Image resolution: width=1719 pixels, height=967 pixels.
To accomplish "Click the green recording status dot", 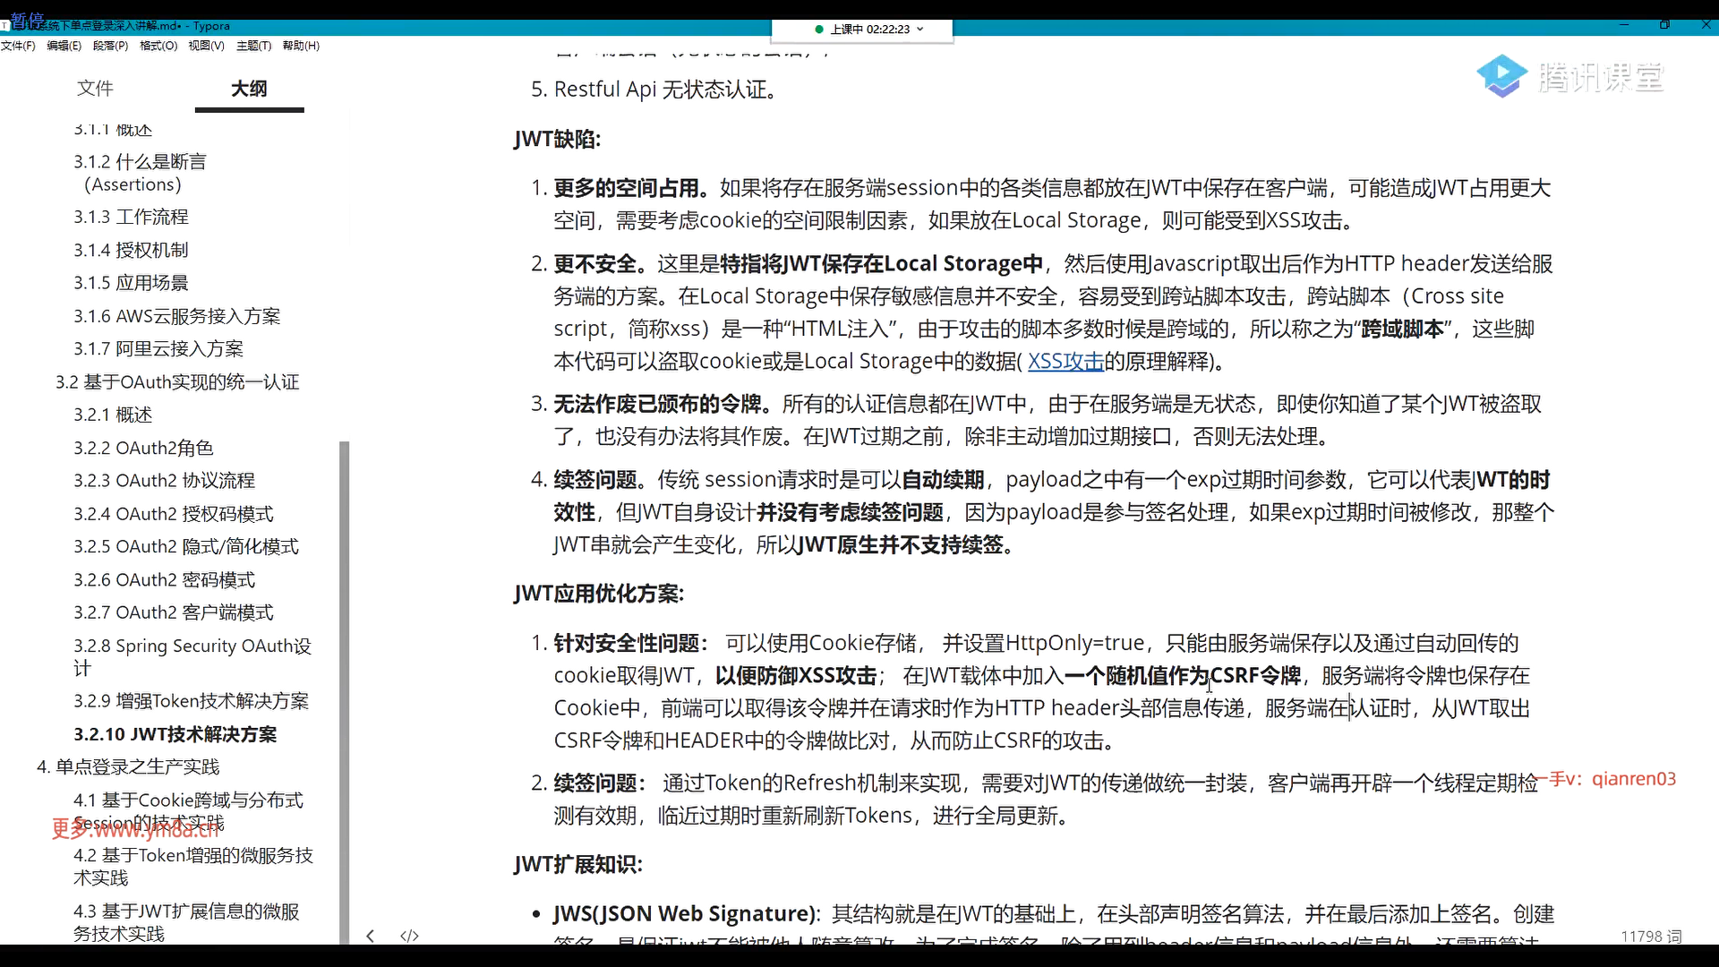I will pos(819,30).
